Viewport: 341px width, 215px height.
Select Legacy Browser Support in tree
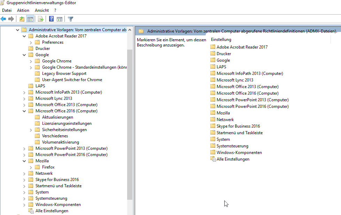[64, 74]
